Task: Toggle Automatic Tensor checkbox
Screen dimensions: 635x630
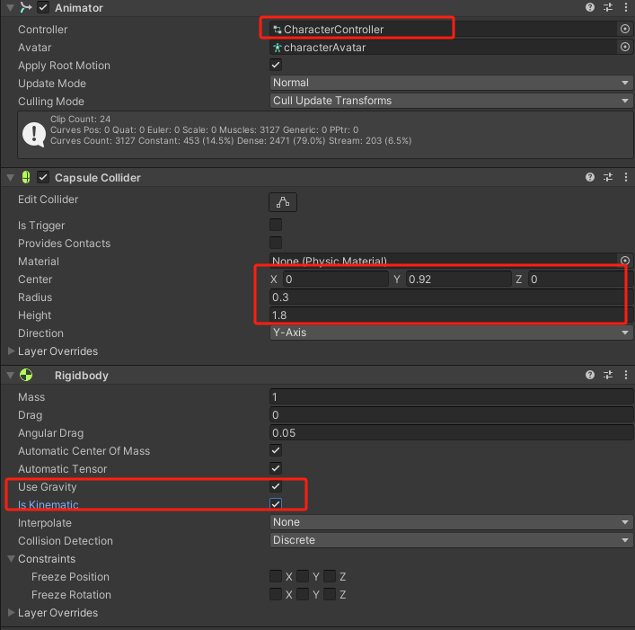Action: pyautogui.click(x=276, y=468)
